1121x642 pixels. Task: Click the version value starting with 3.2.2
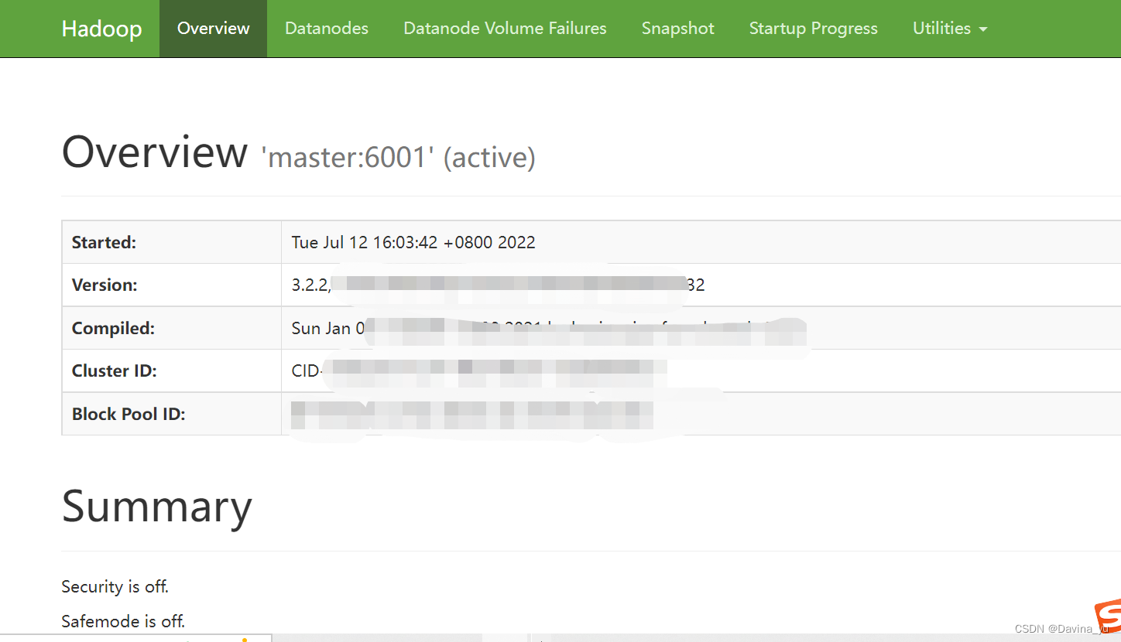[x=498, y=285]
